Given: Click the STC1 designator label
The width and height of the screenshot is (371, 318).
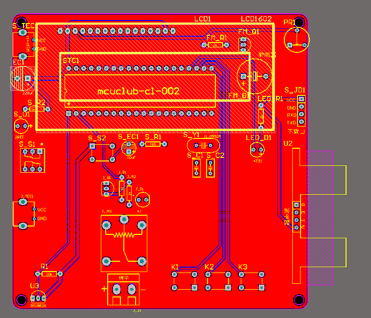Looking at the screenshot, I should pyautogui.click(x=71, y=61).
